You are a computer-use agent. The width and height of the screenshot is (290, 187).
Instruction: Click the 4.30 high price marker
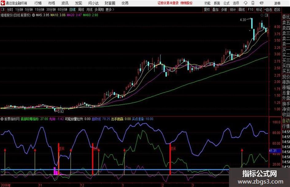coord(243,20)
